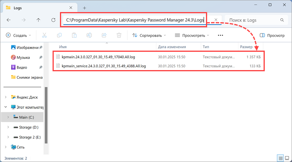Click the 133 КБ size cell
292x162 pixels.
(255, 66)
